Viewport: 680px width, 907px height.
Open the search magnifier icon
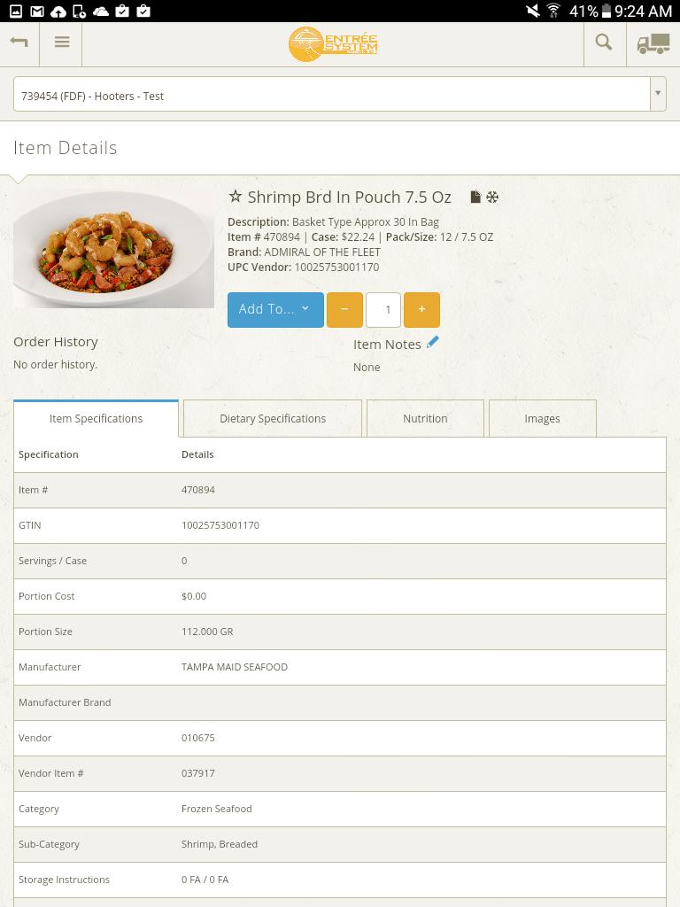(x=604, y=43)
